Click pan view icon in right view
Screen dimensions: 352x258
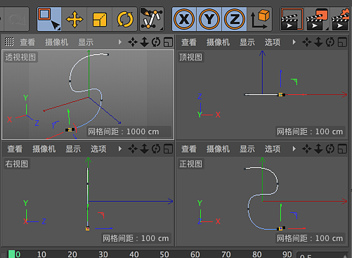(133, 149)
